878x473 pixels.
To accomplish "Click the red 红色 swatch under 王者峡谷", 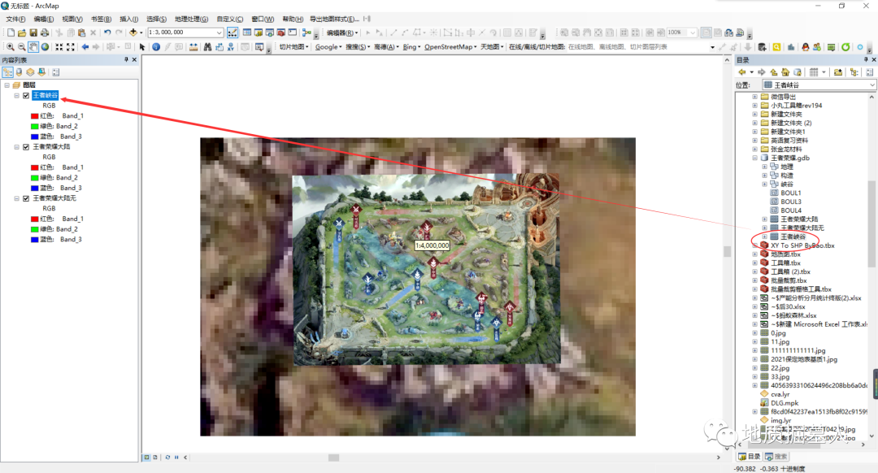I will click(34, 116).
